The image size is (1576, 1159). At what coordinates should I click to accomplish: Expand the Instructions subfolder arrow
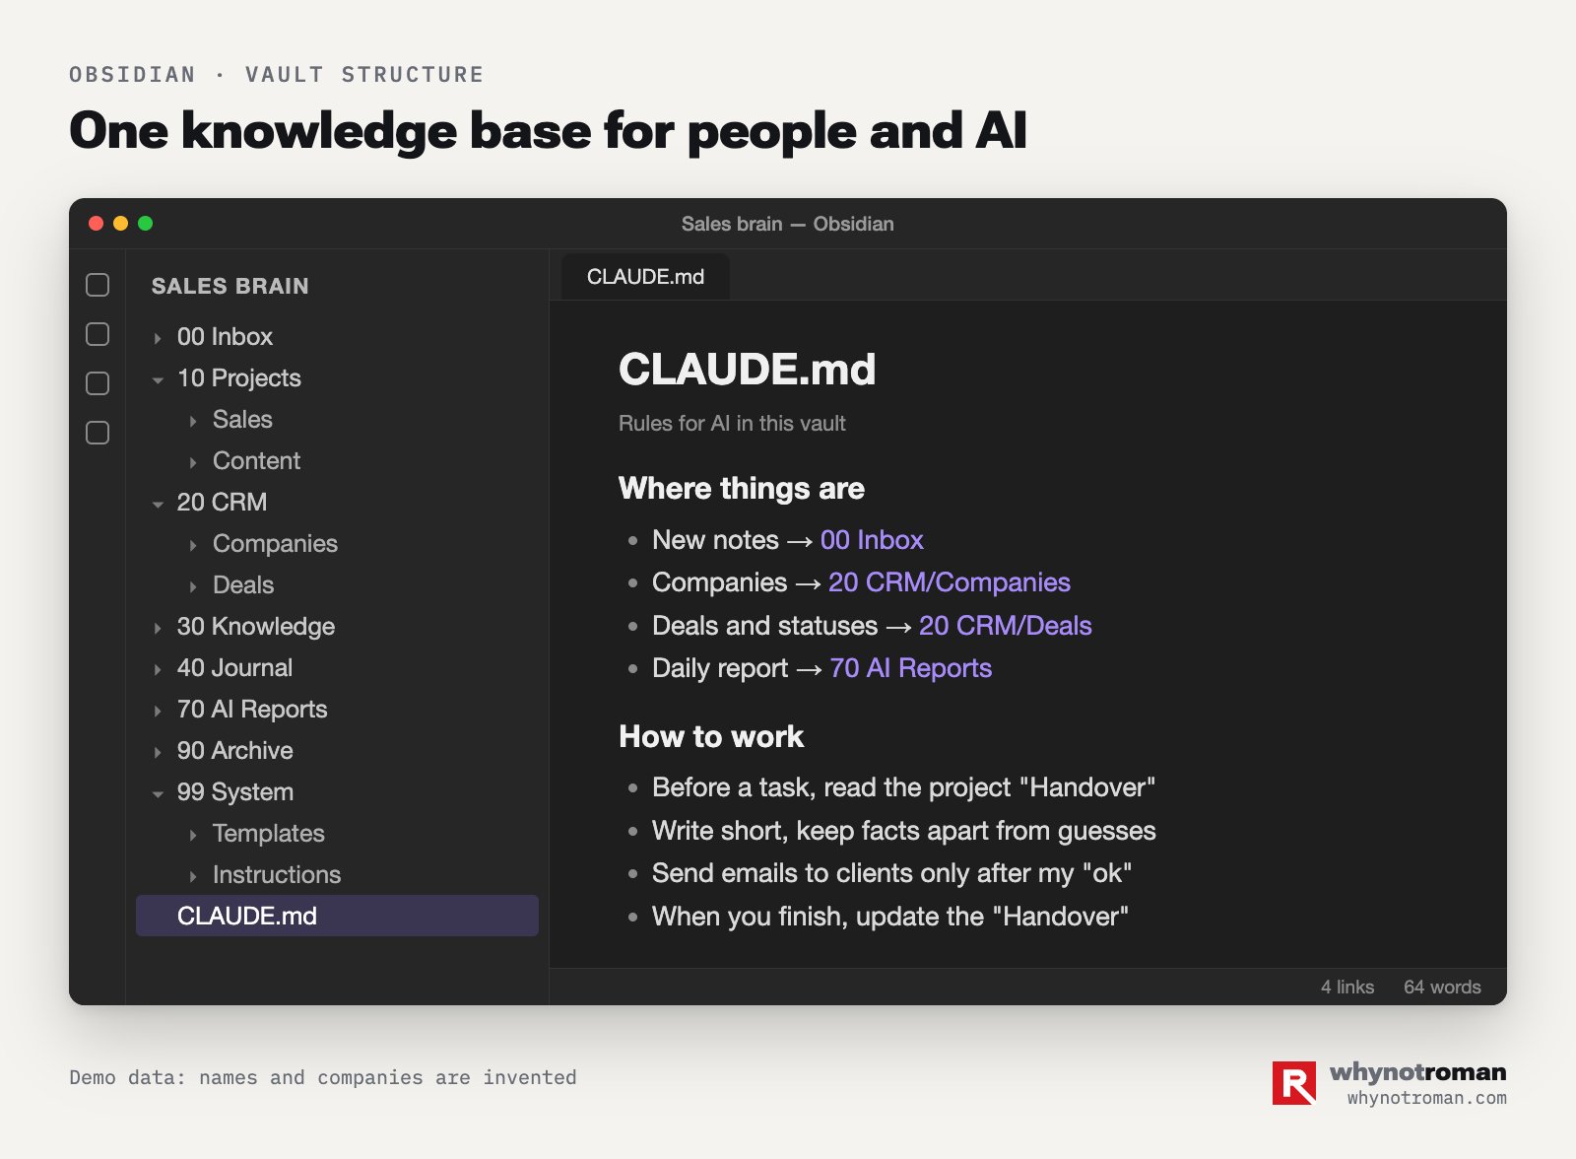pos(193,876)
